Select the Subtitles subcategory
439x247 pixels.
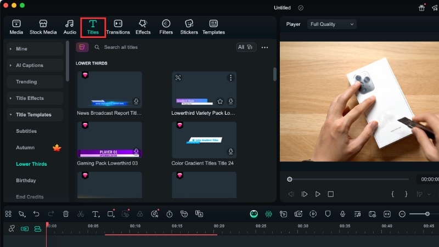pyautogui.click(x=26, y=131)
